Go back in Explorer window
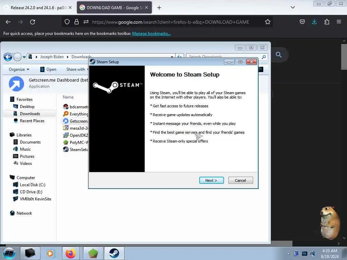This screenshot has width=347, height=260. [x=8, y=57]
